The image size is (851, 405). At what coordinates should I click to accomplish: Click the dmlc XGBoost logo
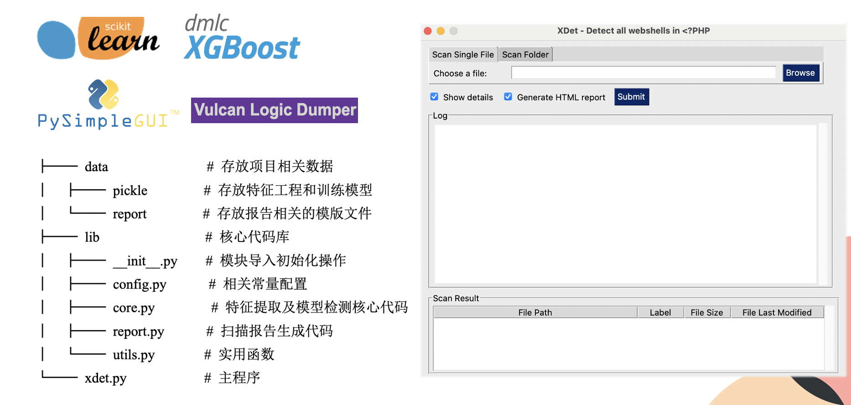tap(242, 37)
